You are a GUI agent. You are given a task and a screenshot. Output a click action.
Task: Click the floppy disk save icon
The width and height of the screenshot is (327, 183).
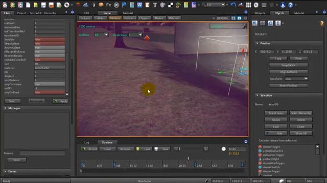(x=43, y=5)
